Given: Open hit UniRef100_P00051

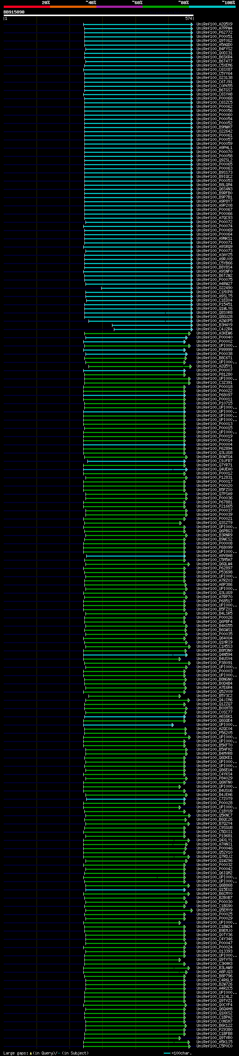Looking at the screenshot, I should [214, 36].
